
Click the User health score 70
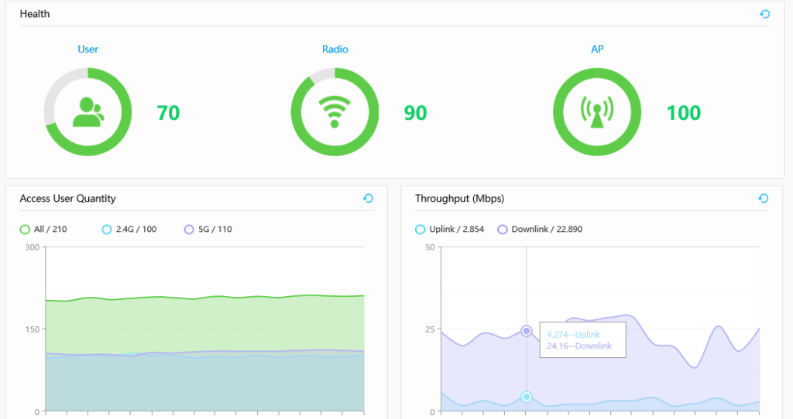tap(168, 113)
